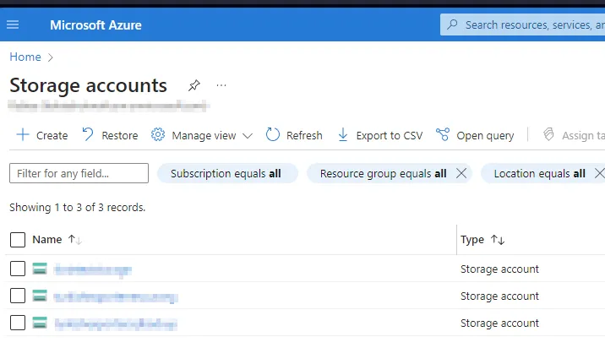Remove the Resource group filter
Screen dimensions: 605x364
coord(461,173)
